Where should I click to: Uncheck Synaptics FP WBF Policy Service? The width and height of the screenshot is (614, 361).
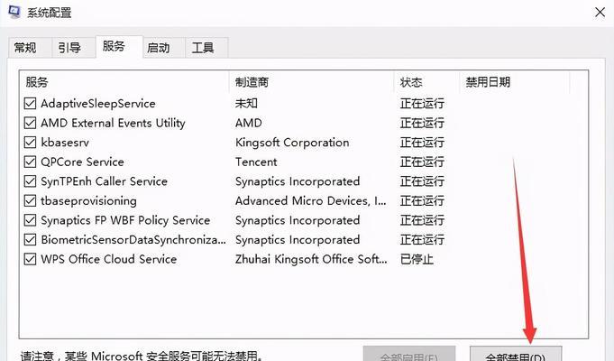coord(31,220)
